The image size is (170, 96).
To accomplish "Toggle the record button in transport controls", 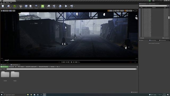I will [70, 62].
